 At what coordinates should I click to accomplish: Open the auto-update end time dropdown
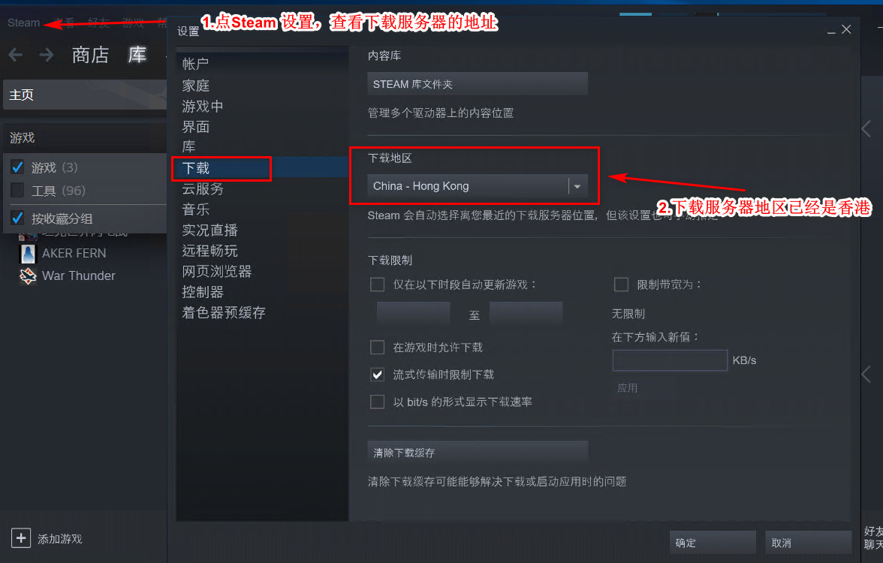(x=526, y=313)
